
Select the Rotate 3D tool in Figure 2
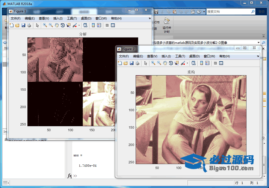[x=171, y=63]
